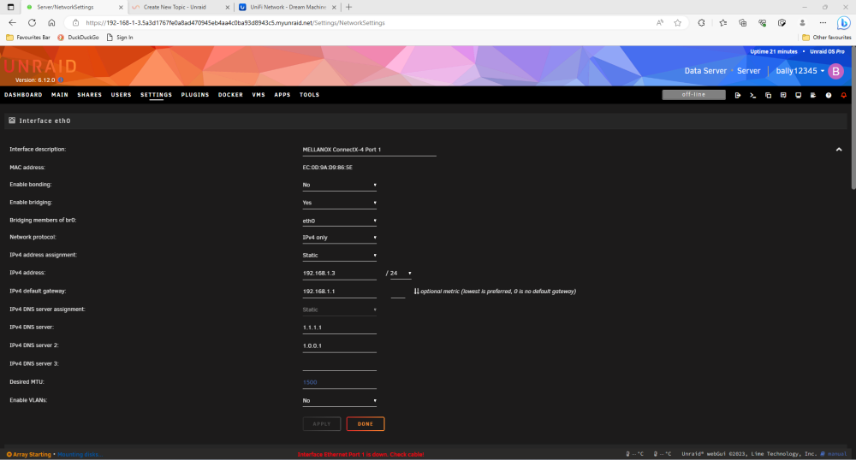Open Edge extensions puzzle icon

(x=702, y=22)
